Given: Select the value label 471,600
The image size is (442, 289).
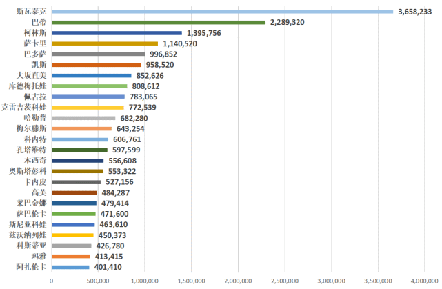Looking at the screenshot, I should click(x=114, y=214).
